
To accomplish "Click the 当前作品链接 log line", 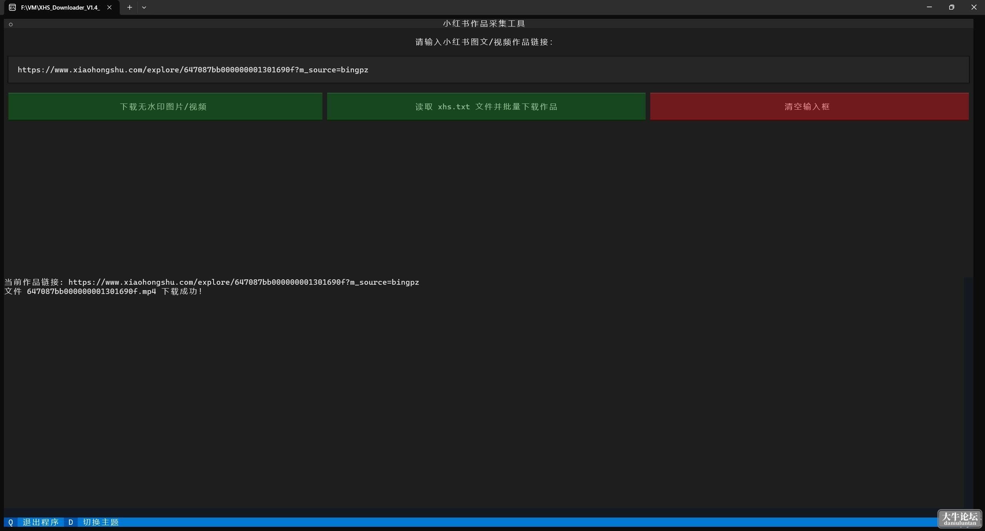I will [x=212, y=282].
